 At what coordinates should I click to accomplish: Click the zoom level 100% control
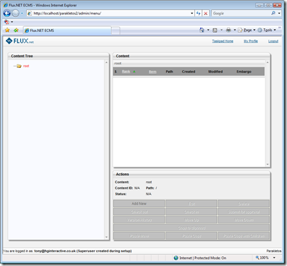[262, 258]
